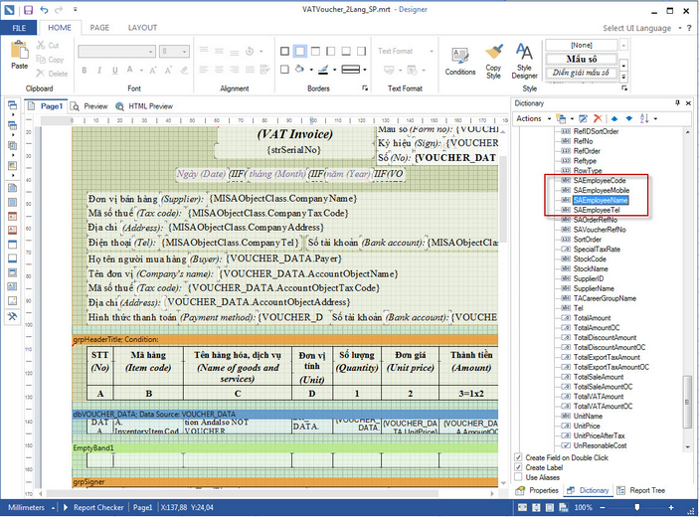Switch to the HOME ribbon tab

[60, 28]
